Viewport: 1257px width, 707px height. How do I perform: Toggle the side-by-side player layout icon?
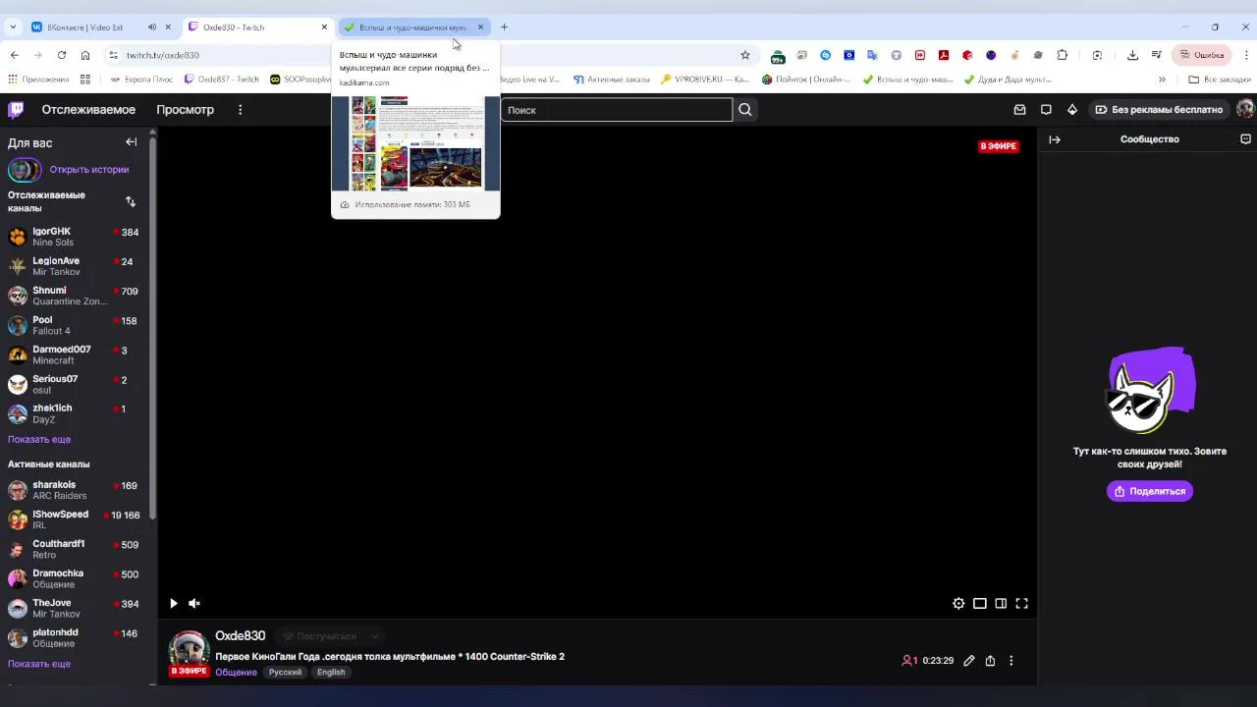click(1001, 604)
